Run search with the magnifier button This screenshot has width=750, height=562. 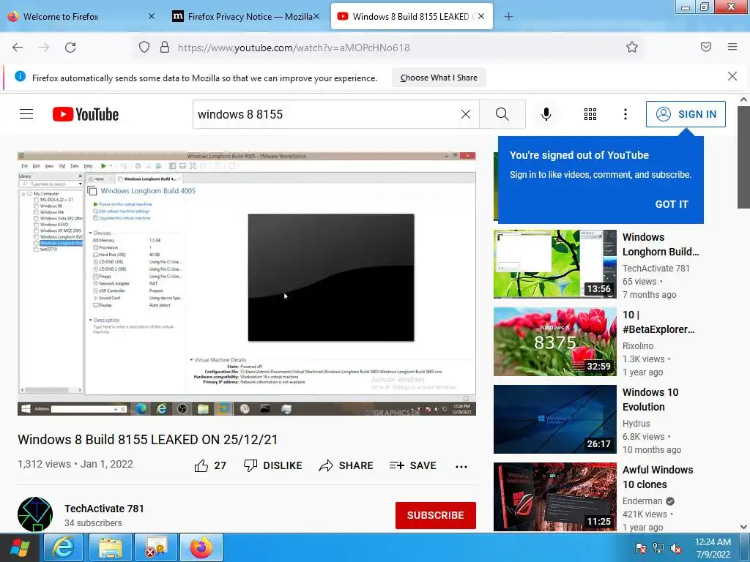click(502, 114)
